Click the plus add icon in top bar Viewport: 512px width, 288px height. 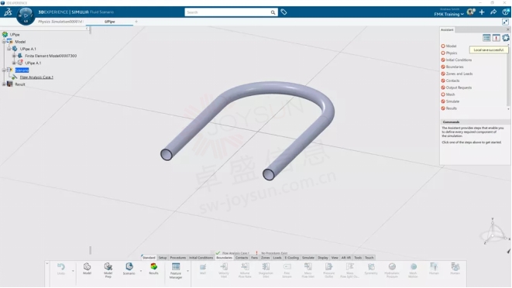(x=482, y=12)
